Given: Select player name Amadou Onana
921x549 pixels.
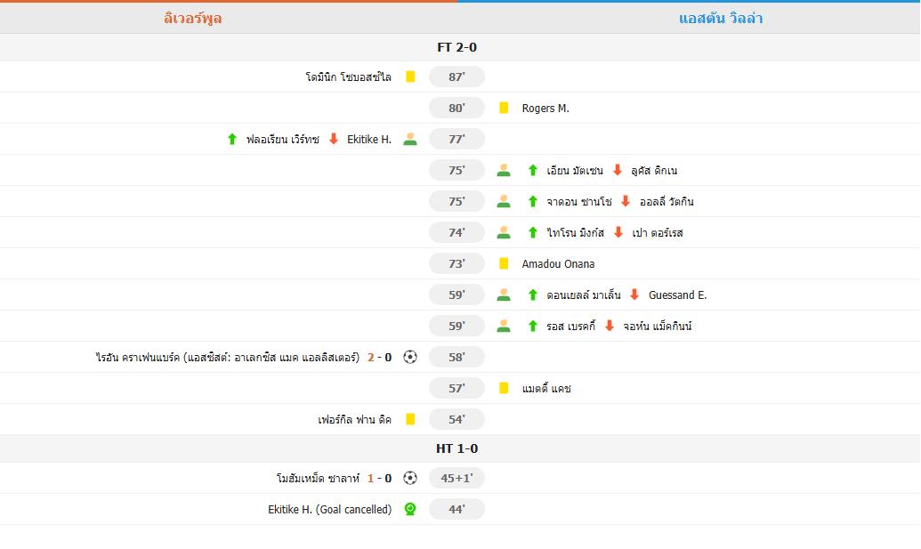Looking at the screenshot, I should point(558,264).
